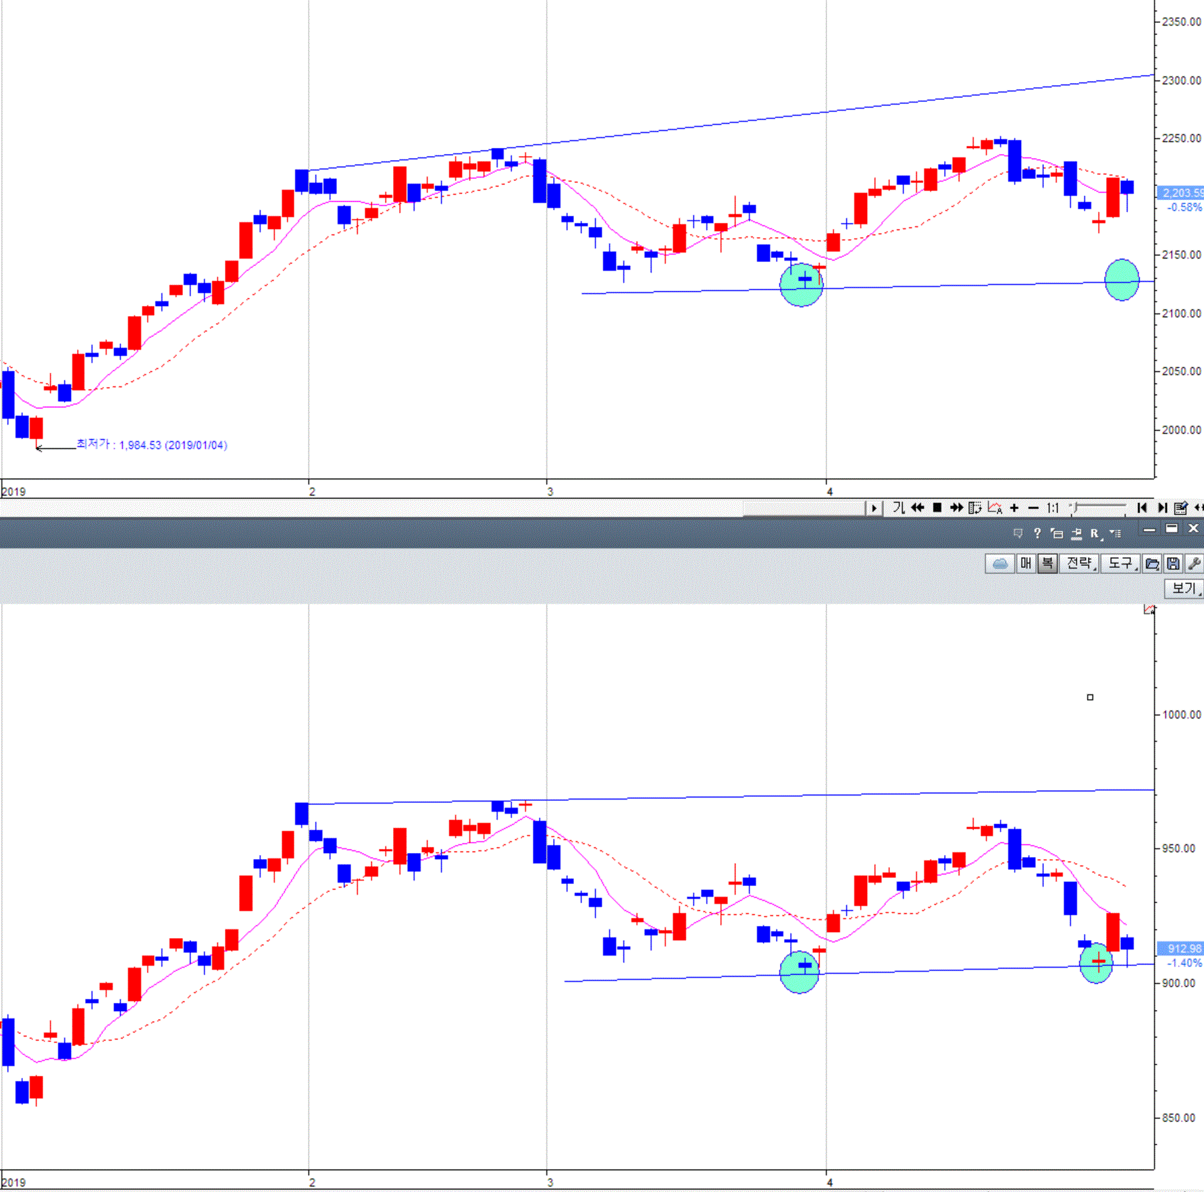The height and width of the screenshot is (1192, 1204).
Task: Open the chart auto-analysis icon with letter A
Action: pyautogui.click(x=995, y=508)
